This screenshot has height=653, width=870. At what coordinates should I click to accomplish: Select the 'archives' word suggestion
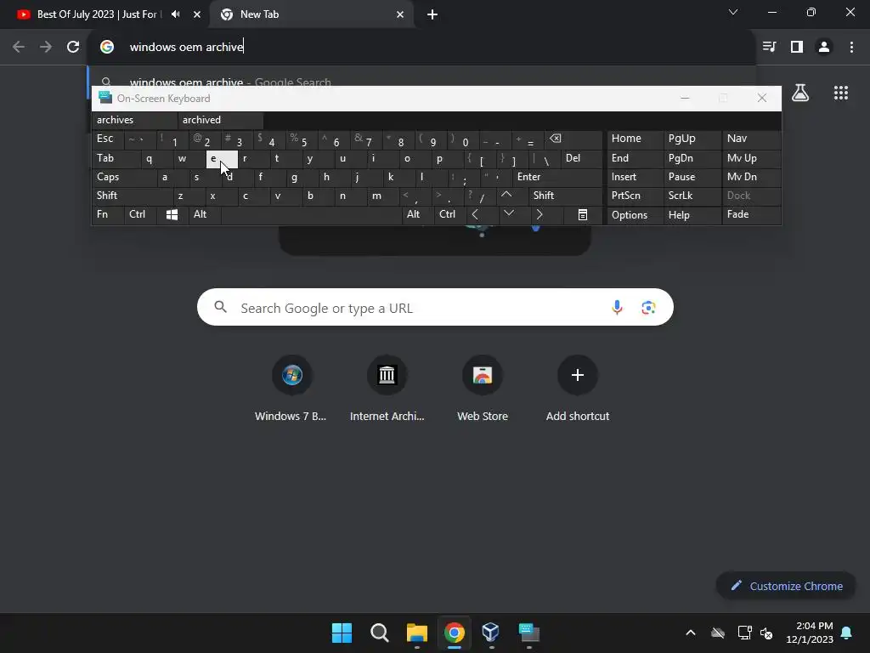(134, 120)
